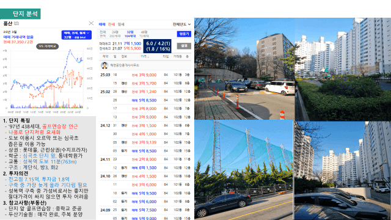The image size is (391, 220).
Task: Select the 48평 72세대 size filter
Action: (144, 34)
